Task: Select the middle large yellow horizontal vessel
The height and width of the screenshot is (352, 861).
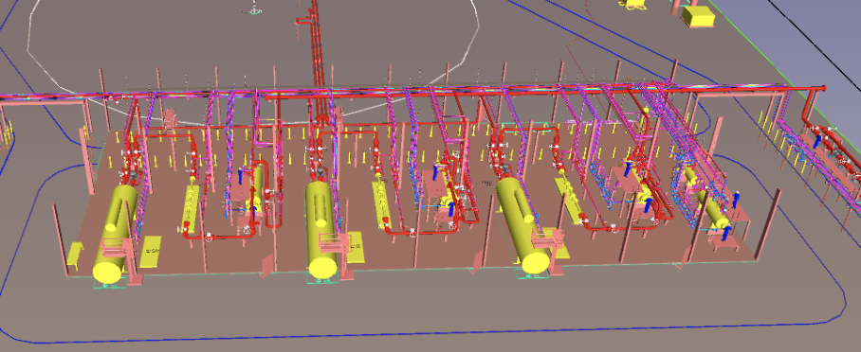Action: click(x=322, y=229)
